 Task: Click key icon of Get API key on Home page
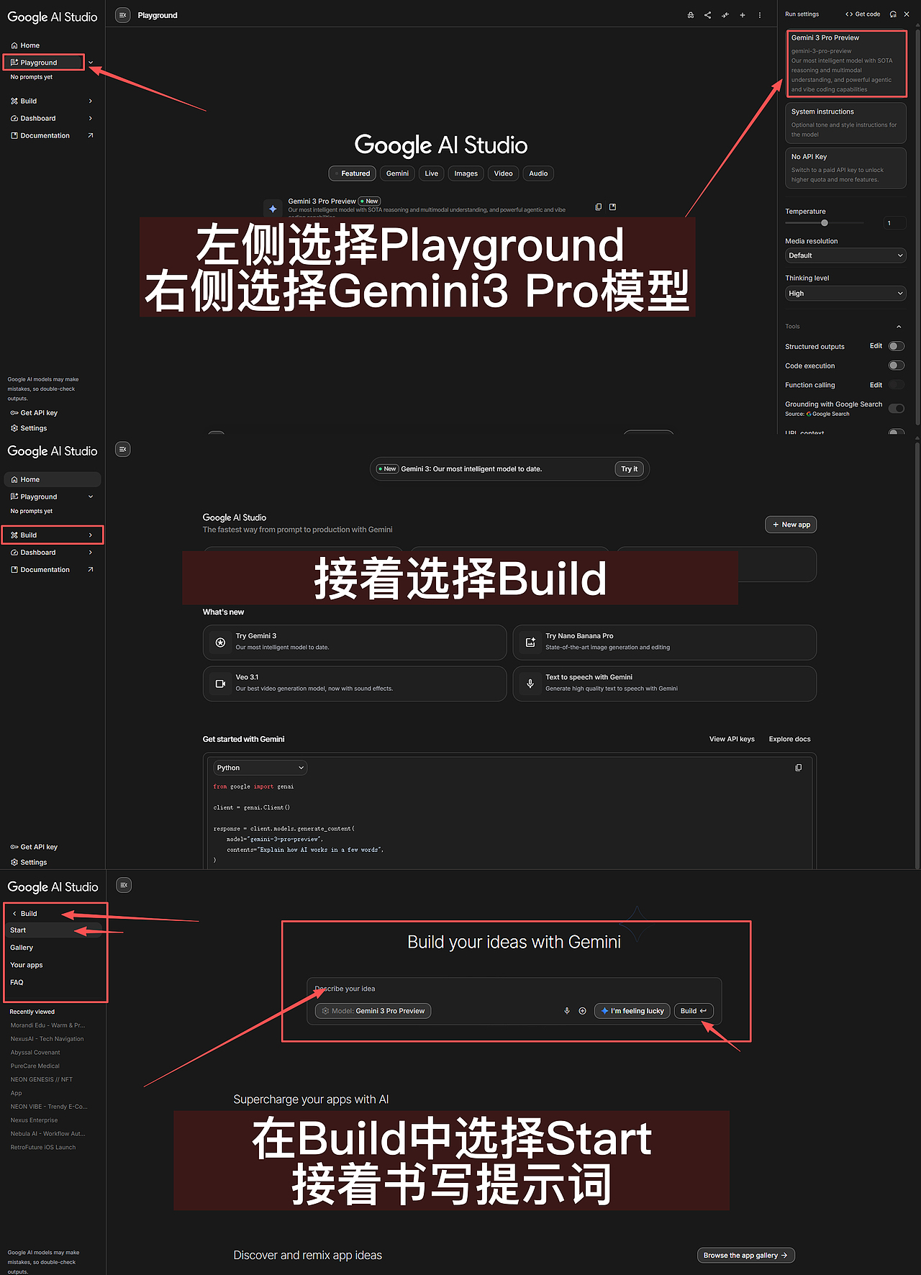(x=14, y=847)
